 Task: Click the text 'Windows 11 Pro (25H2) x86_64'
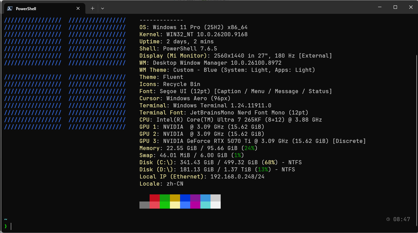point(200,27)
